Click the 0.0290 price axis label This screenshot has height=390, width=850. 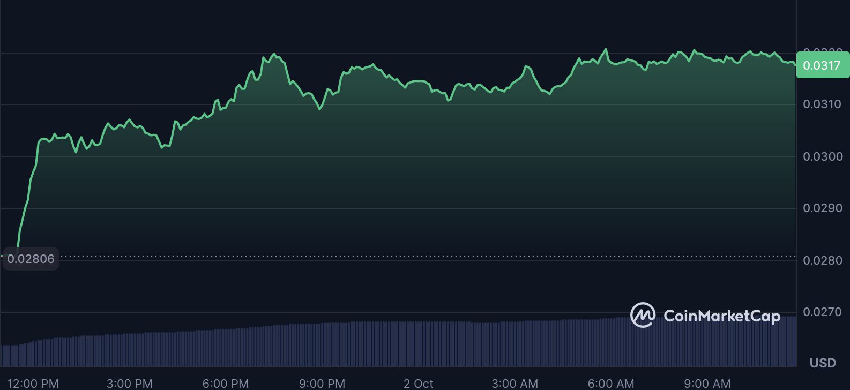[x=822, y=208]
